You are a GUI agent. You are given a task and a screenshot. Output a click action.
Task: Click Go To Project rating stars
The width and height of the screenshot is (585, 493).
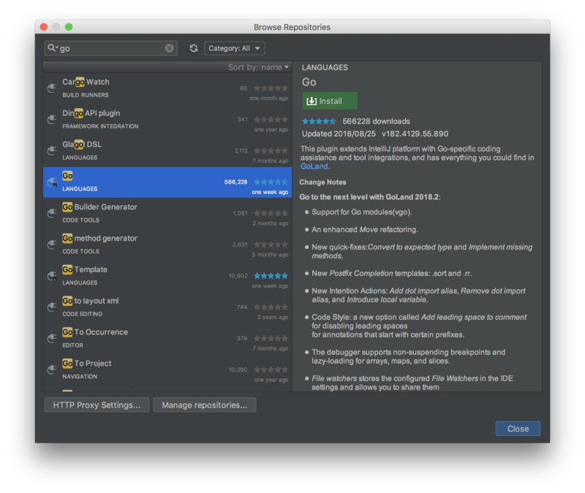(271, 369)
